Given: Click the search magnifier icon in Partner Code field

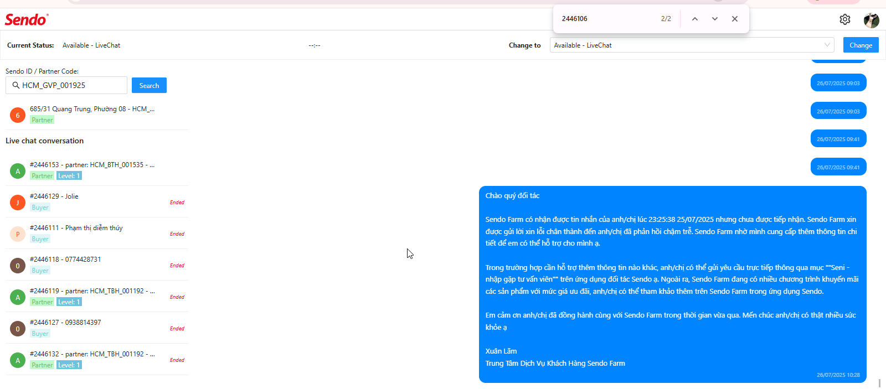Looking at the screenshot, I should (16, 85).
